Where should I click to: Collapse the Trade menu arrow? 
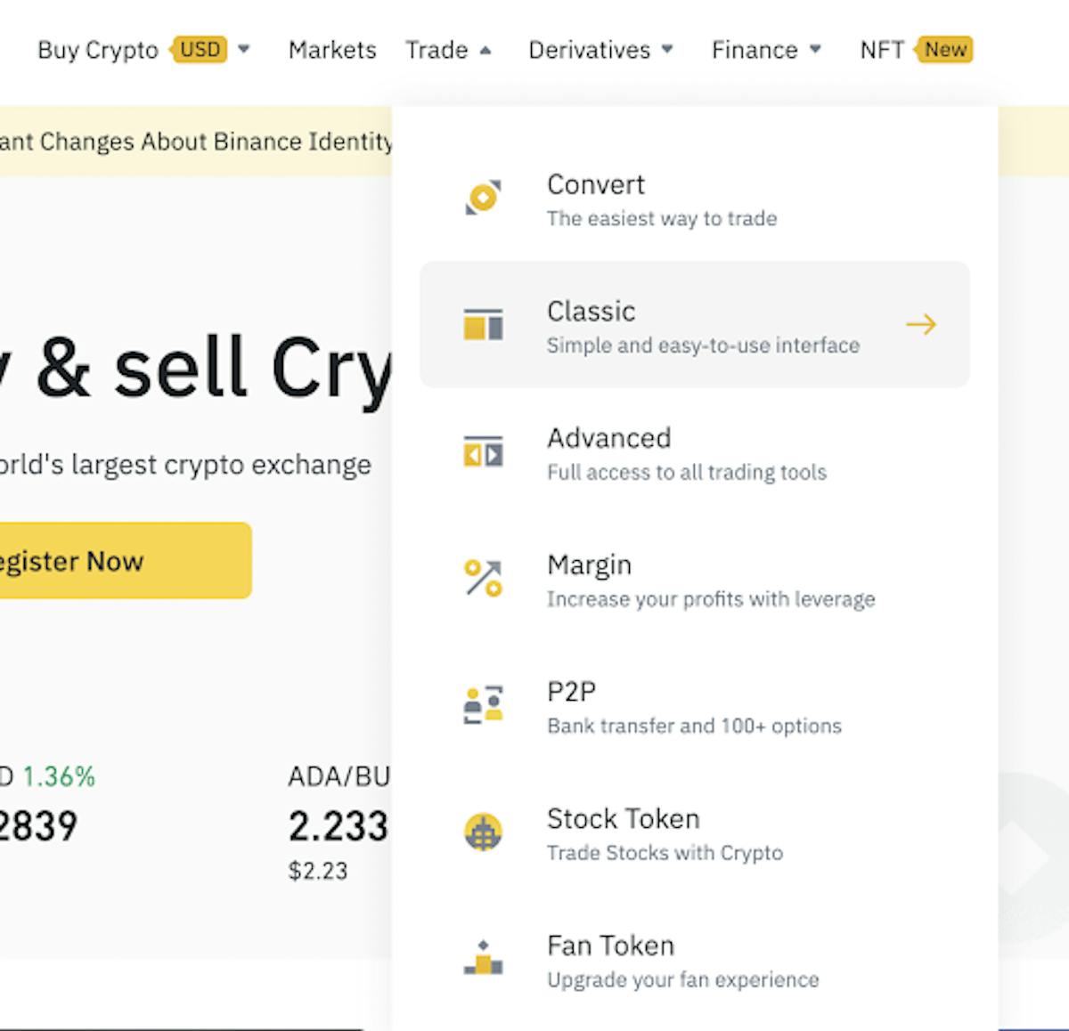click(486, 50)
